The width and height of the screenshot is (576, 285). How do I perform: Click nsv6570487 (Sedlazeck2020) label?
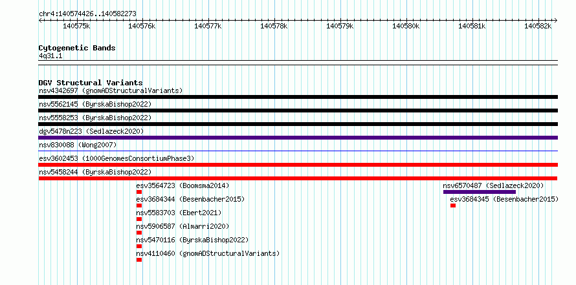pos(493,185)
